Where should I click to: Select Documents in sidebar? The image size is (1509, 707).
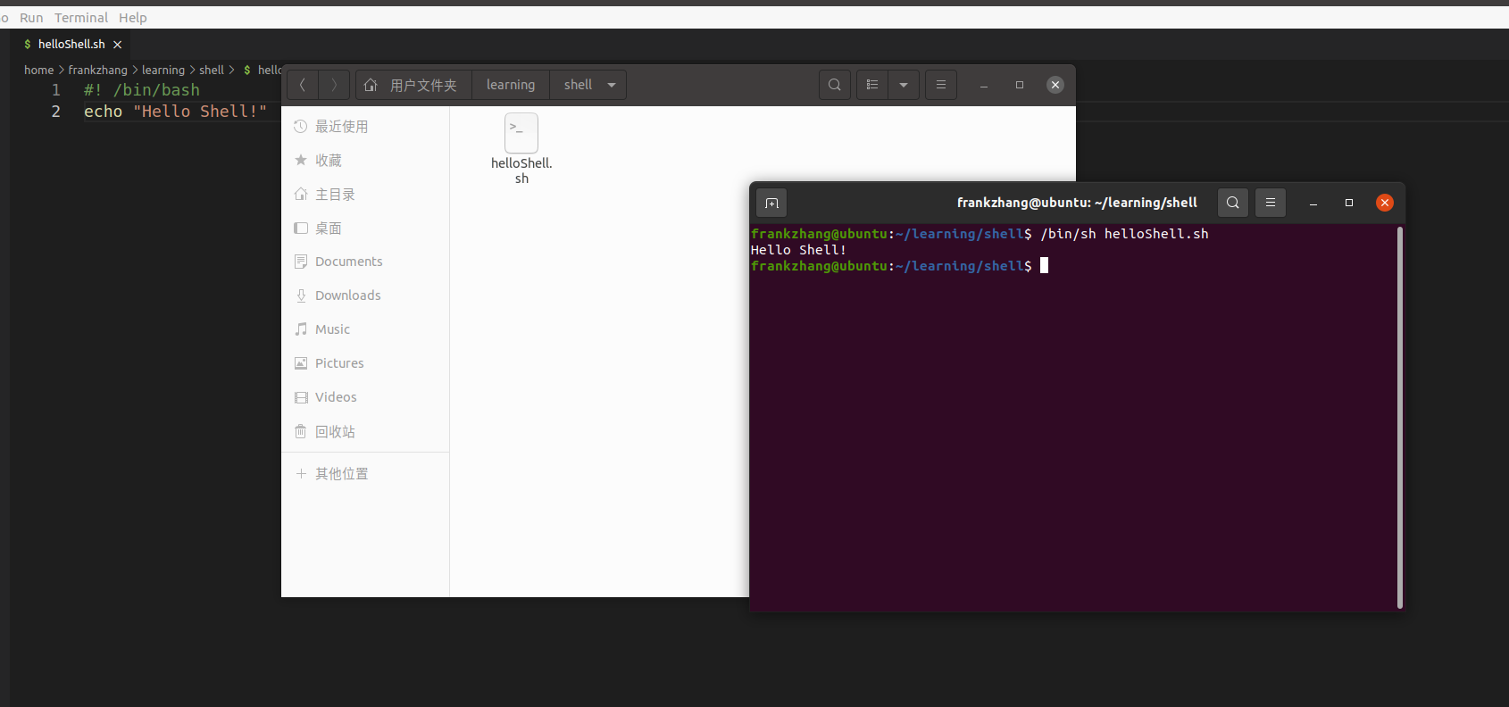click(348, 262)
